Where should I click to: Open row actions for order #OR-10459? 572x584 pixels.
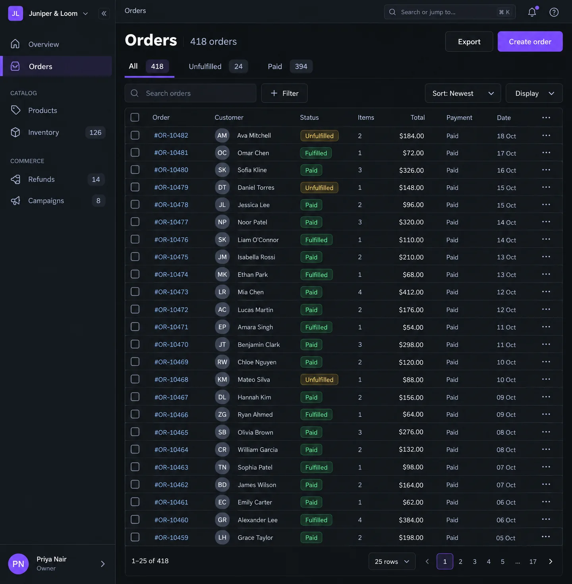tap(546, 537)
